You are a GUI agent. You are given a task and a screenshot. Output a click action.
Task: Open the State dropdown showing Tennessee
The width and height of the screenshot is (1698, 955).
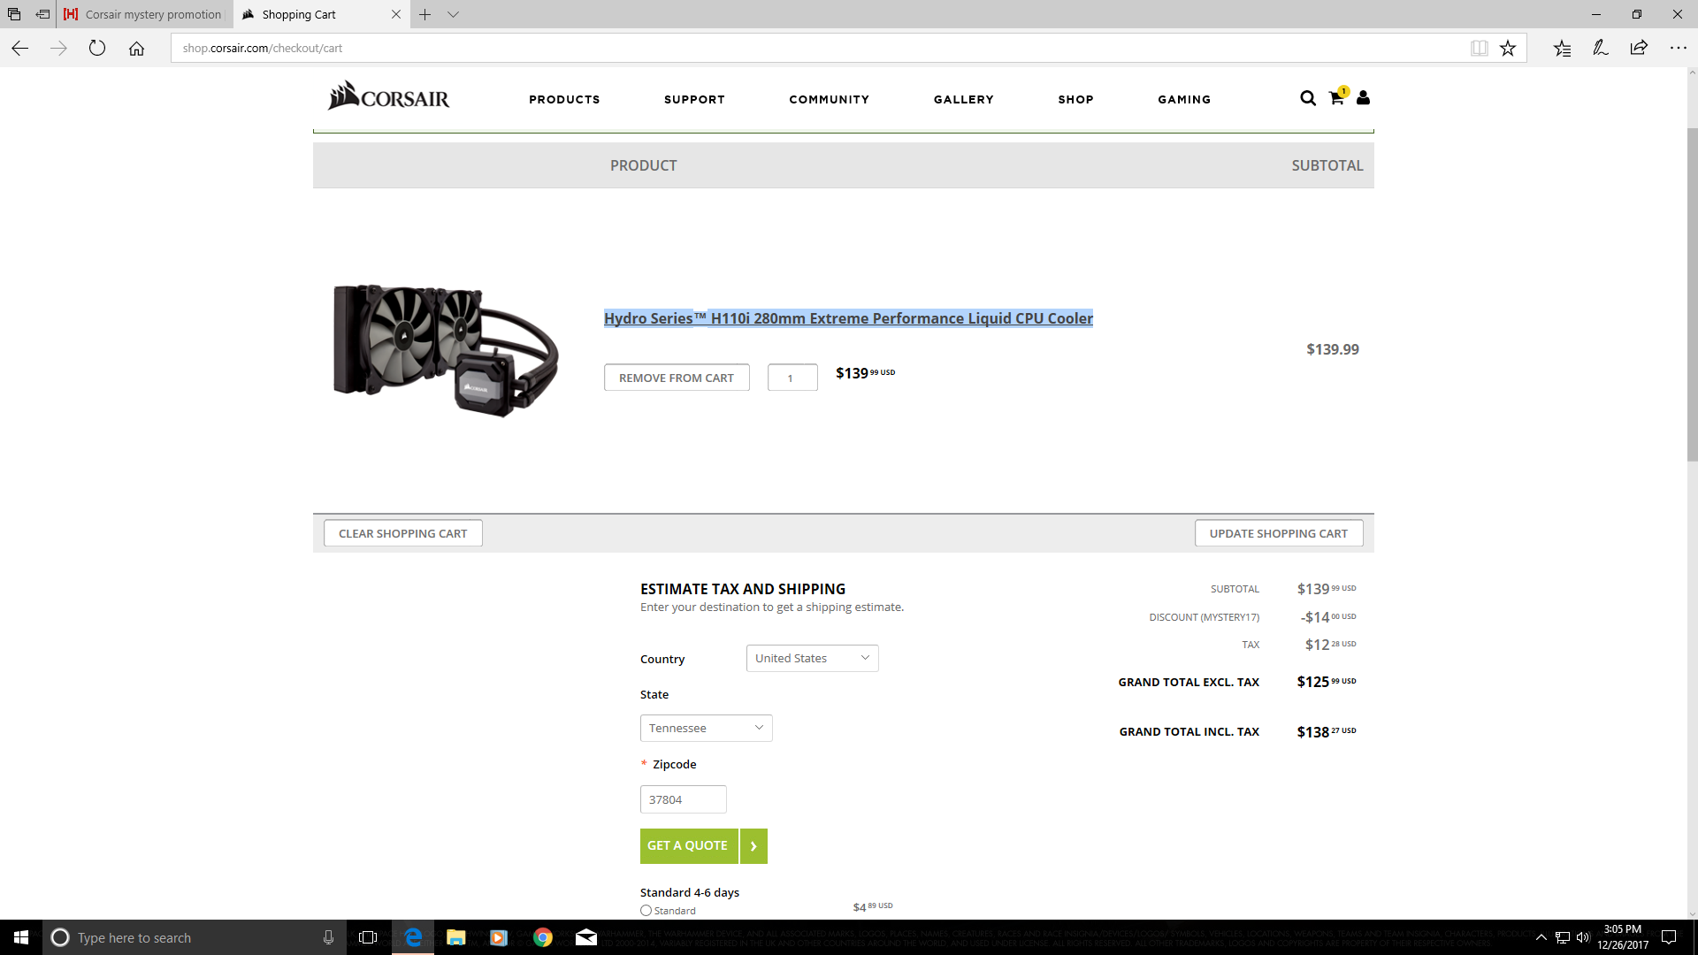click(706, 728)
